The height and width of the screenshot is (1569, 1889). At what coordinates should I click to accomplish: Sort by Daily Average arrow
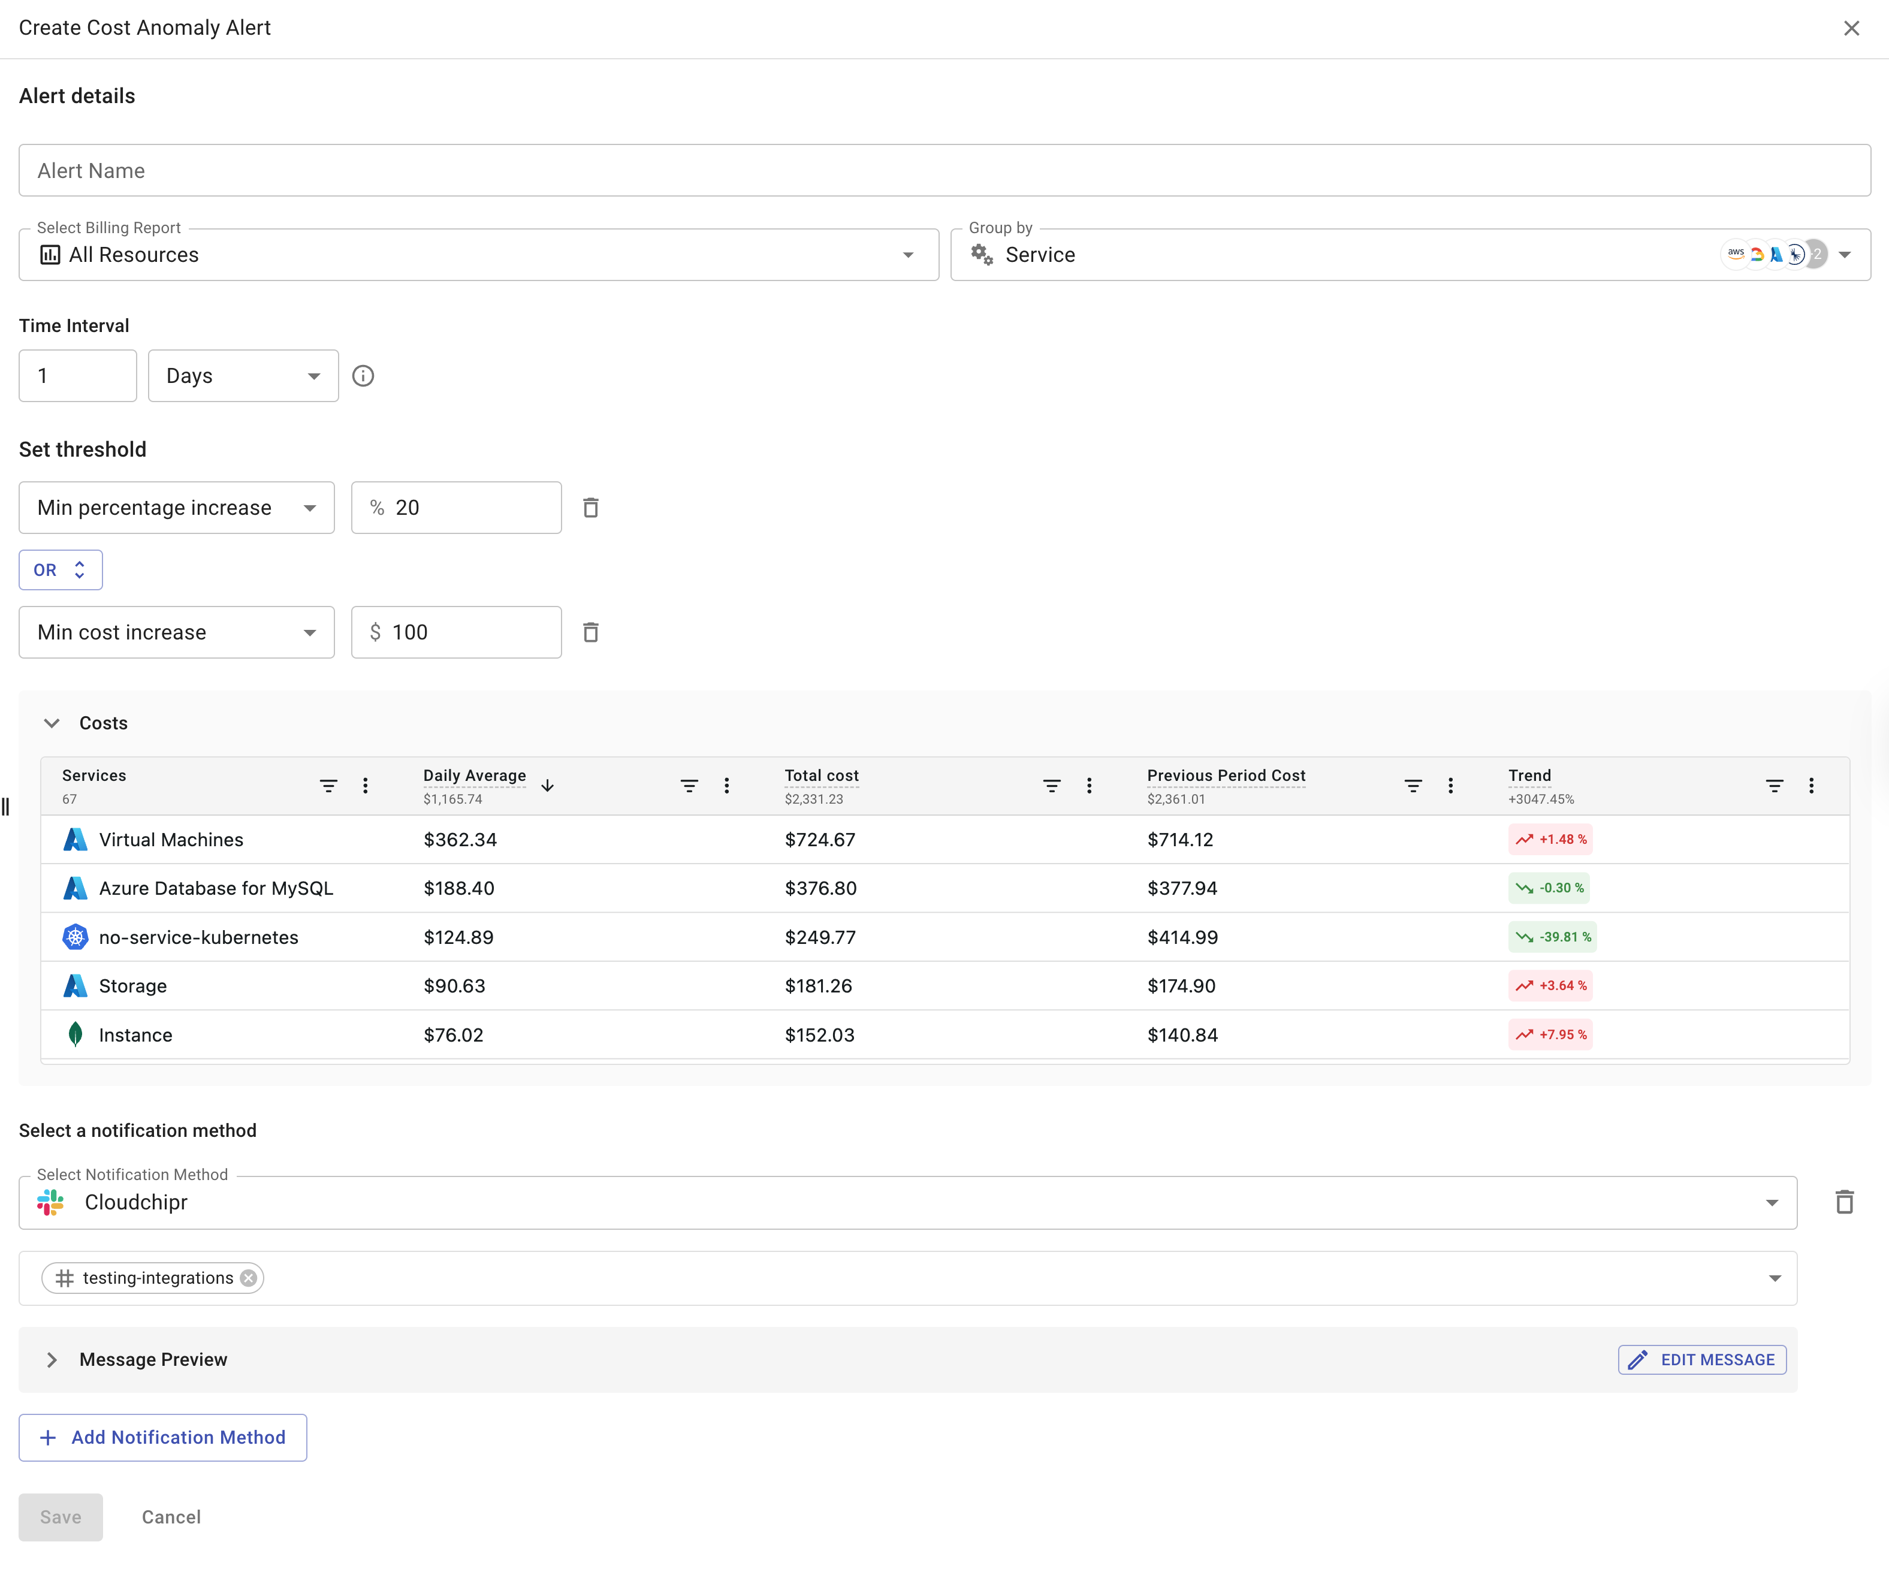point(547,786)
